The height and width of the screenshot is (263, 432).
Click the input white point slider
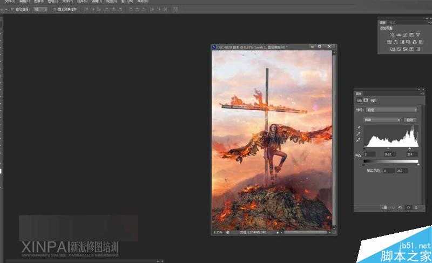pyautogui.click(x=410, y=149)
